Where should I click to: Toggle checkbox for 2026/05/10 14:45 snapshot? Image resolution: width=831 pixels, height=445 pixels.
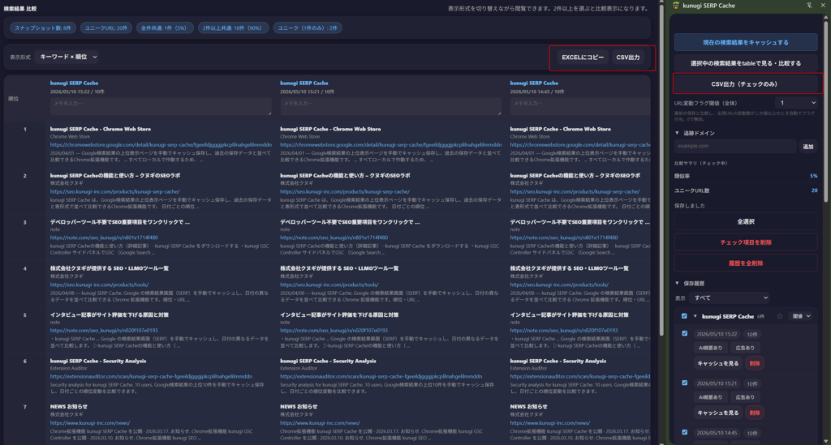(685, 433)
